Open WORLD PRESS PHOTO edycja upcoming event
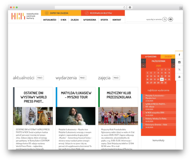Viewport: 191px width, 161px height. point(159,107)
